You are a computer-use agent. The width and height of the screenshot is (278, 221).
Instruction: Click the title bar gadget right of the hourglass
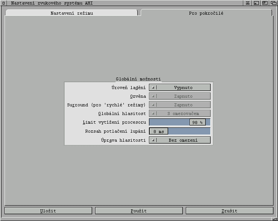[256, 3]
